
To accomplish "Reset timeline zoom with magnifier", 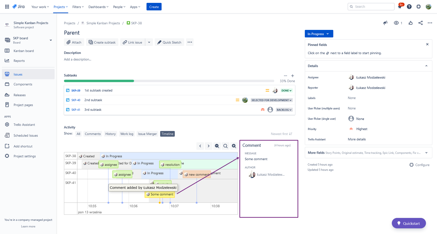I will tap(226, 146).
